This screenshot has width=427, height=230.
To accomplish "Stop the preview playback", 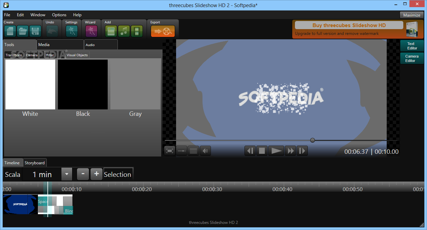I will pyautogui.click(x=262, y=151).
